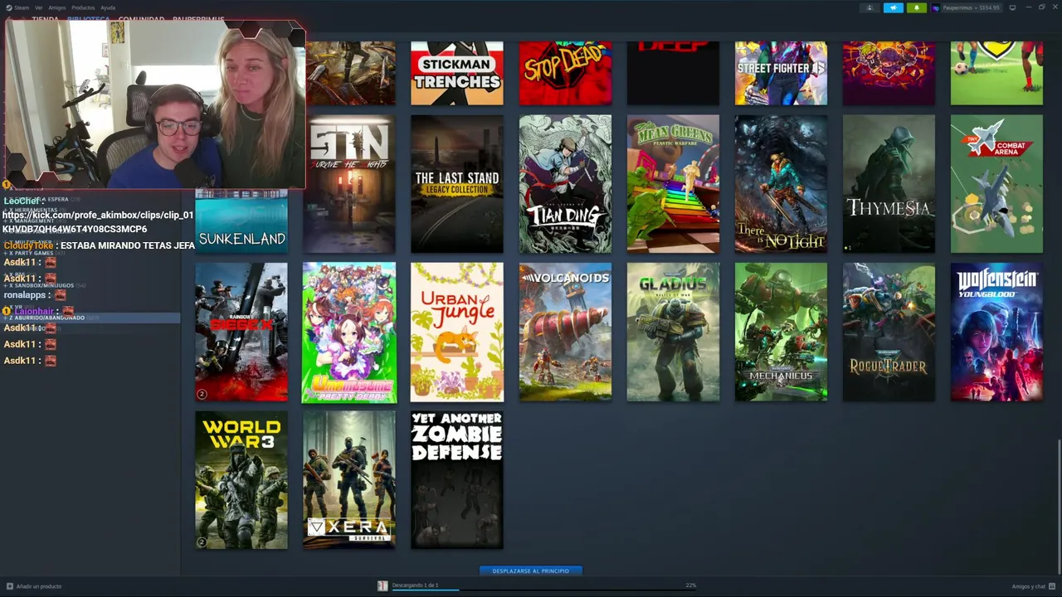Open the green notifications bell
The image size is (1062, 597).
[916, 7]
